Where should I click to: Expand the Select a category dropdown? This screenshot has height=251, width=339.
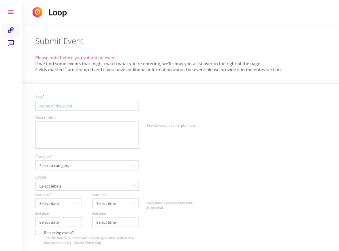[87, 166]
